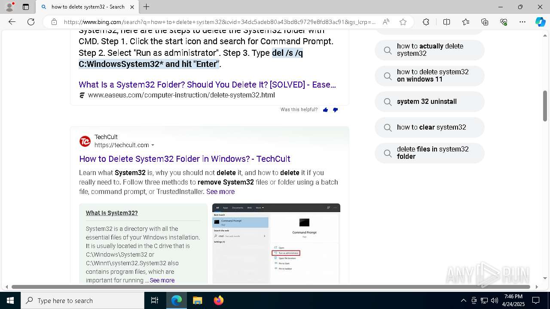The width and height of the screenshot is (550, 309).
Task: Open File Explorer from the taskbar
Action: coord(197,300)
